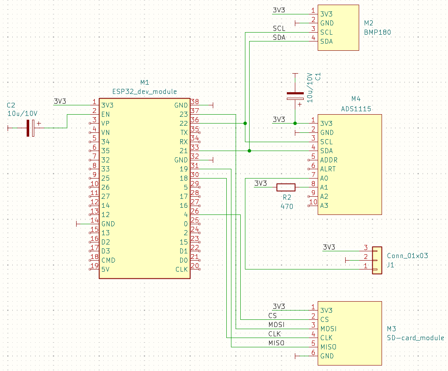Click the junction dot below capacitor C1
Image resolution: width=448 pixels, height=371 pixels.
pyautogui.click(x=295, y=124)
